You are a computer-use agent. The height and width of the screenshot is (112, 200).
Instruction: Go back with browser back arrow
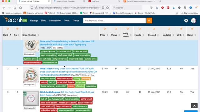(4, 8)
